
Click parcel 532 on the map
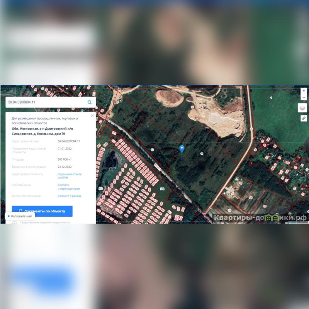[162, 189]
